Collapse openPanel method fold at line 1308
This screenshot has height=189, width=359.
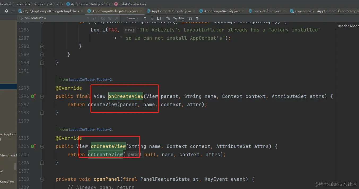42,179
